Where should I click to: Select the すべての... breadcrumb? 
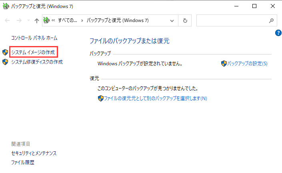click(68, 20)
